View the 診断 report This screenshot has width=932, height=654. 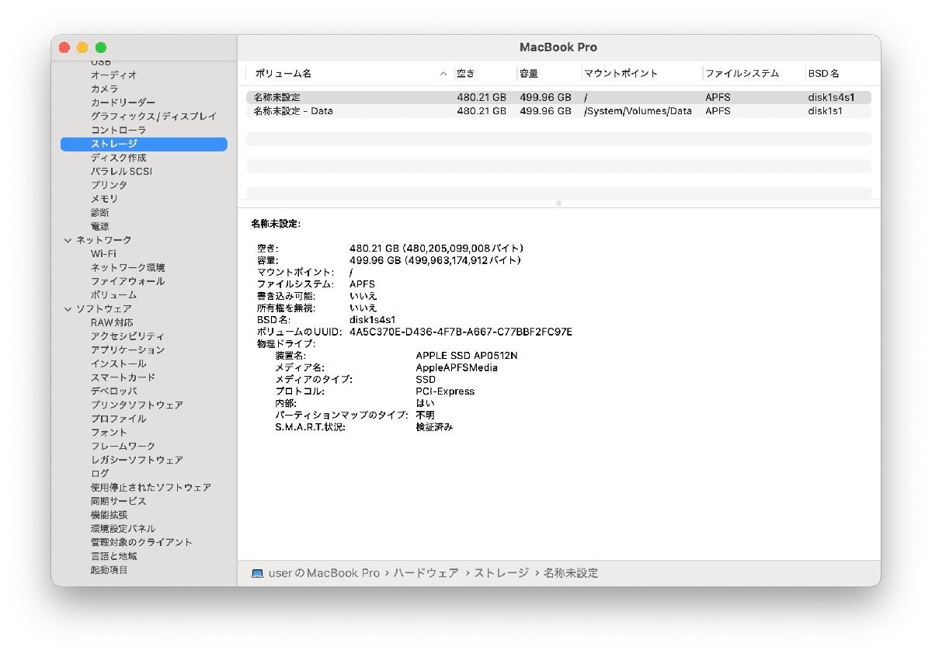tap(102, 212)
